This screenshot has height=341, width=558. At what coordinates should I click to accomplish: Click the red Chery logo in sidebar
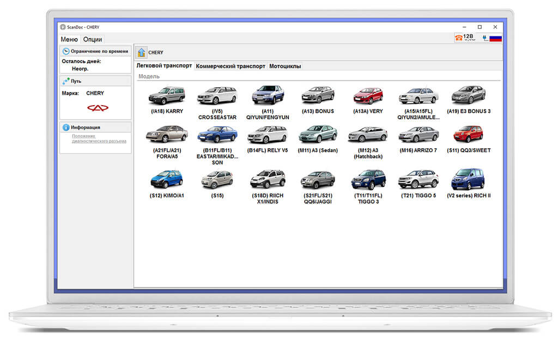pos(98,108)
